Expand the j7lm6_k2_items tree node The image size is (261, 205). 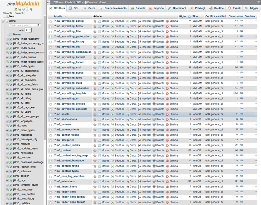point(7,94)
